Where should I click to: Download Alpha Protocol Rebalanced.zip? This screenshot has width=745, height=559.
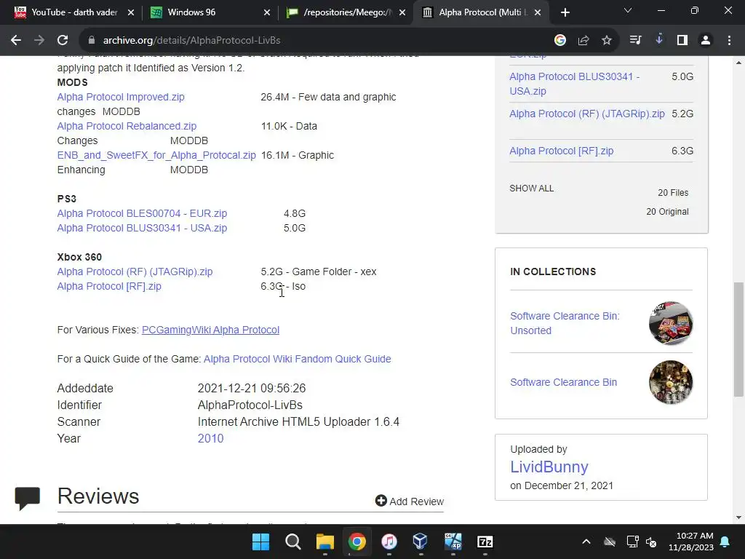(x=127, y=126)
